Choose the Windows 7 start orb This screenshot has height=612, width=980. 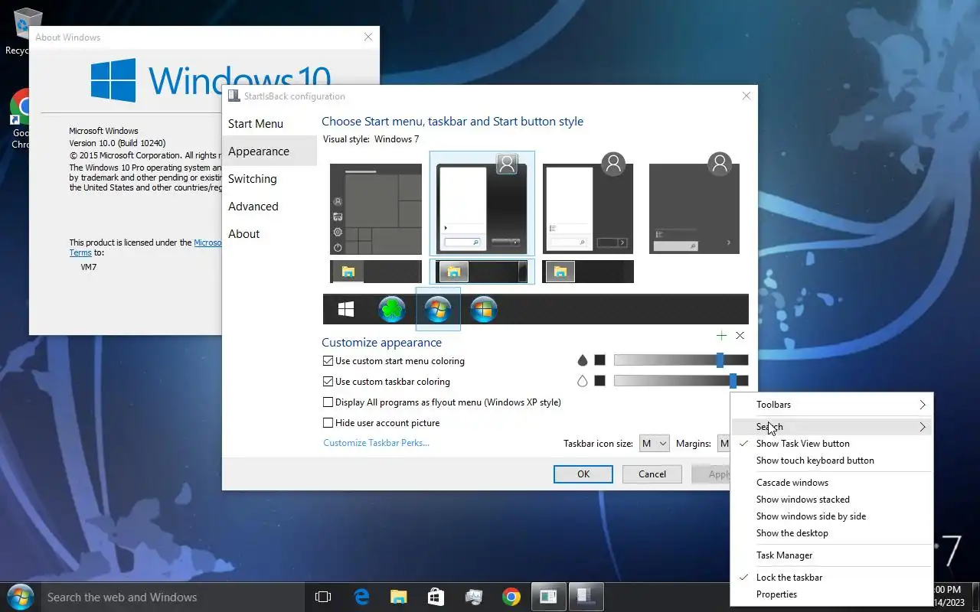point(438,309)
